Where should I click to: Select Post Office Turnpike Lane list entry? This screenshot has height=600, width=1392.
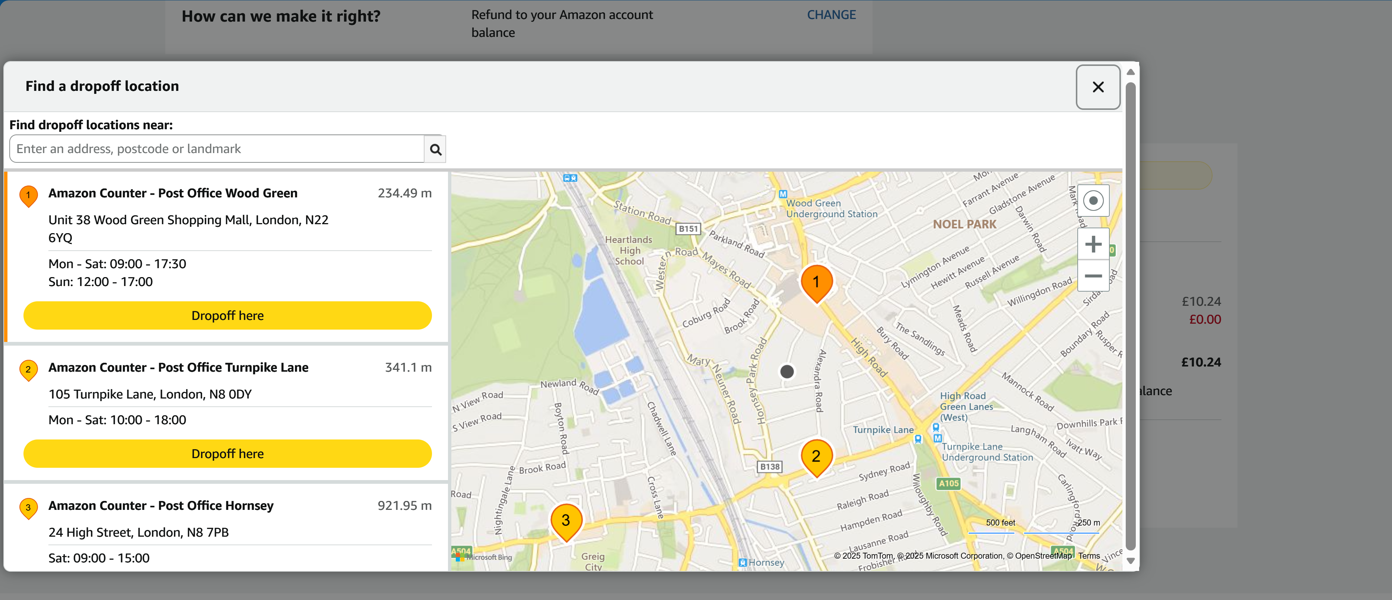tap(178, 368)
